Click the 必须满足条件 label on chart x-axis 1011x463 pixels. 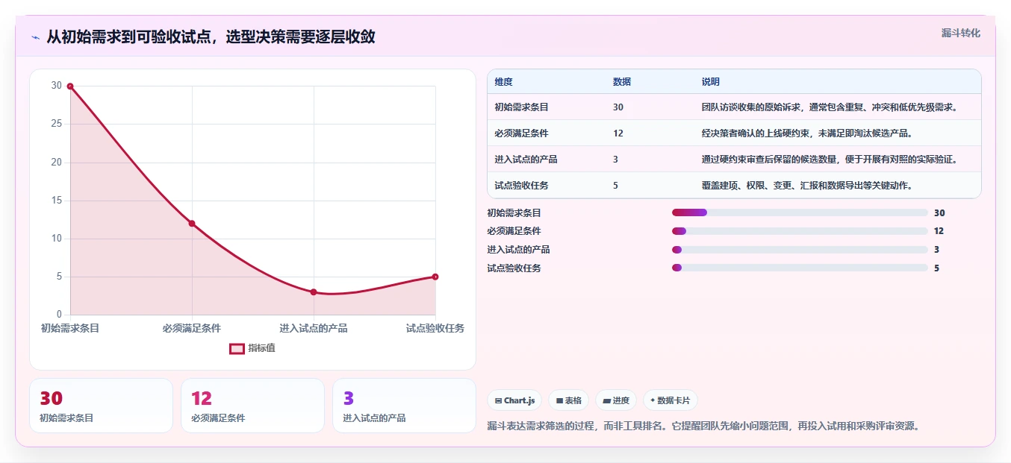tap(192, 328)
